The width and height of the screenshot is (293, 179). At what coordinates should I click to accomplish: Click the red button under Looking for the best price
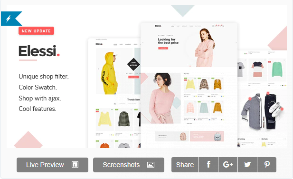(163, 48)
